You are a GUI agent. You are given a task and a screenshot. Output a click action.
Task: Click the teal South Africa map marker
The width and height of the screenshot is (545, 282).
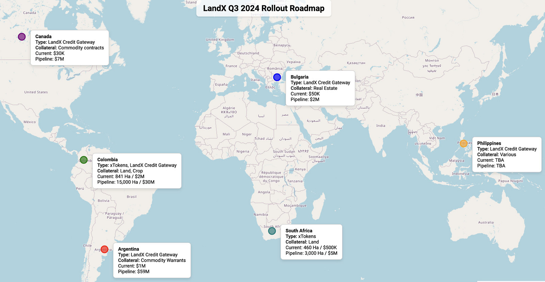(272, 231)
